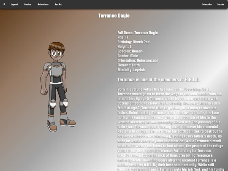Select the 'Species: Human' line
The width and height of the screenshot is (228, 171).
click(130, 52)
